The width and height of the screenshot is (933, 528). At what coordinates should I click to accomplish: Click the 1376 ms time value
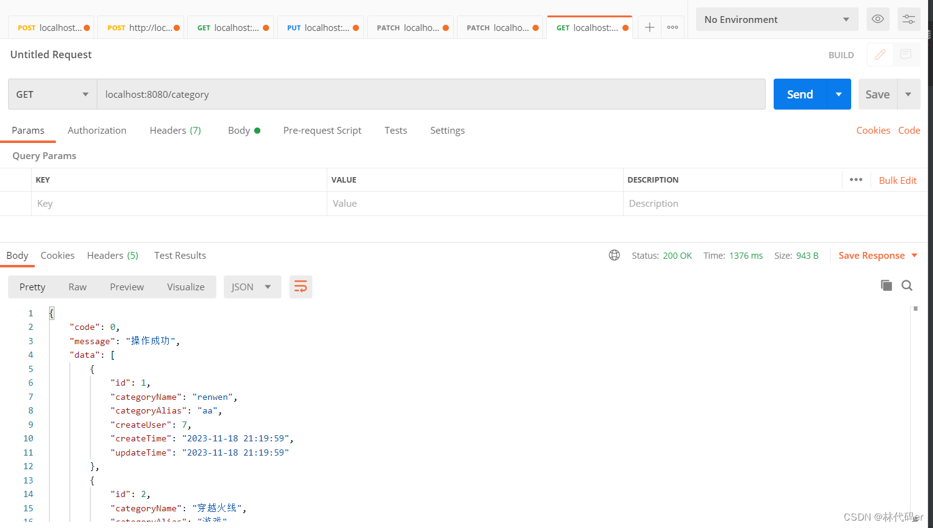[746, 256]
